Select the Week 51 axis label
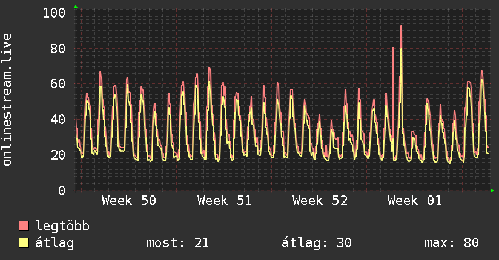The width and height of the screenshot is (499, 260). click(224, 201)
